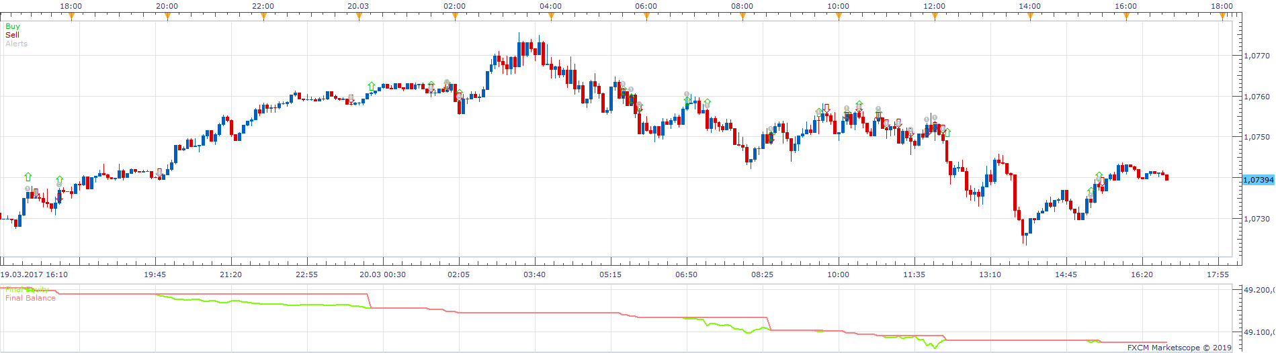Click the orange marker under 04:00
Screen dimensions: 1276x353
pyautogui.click(x=551, y=17)
